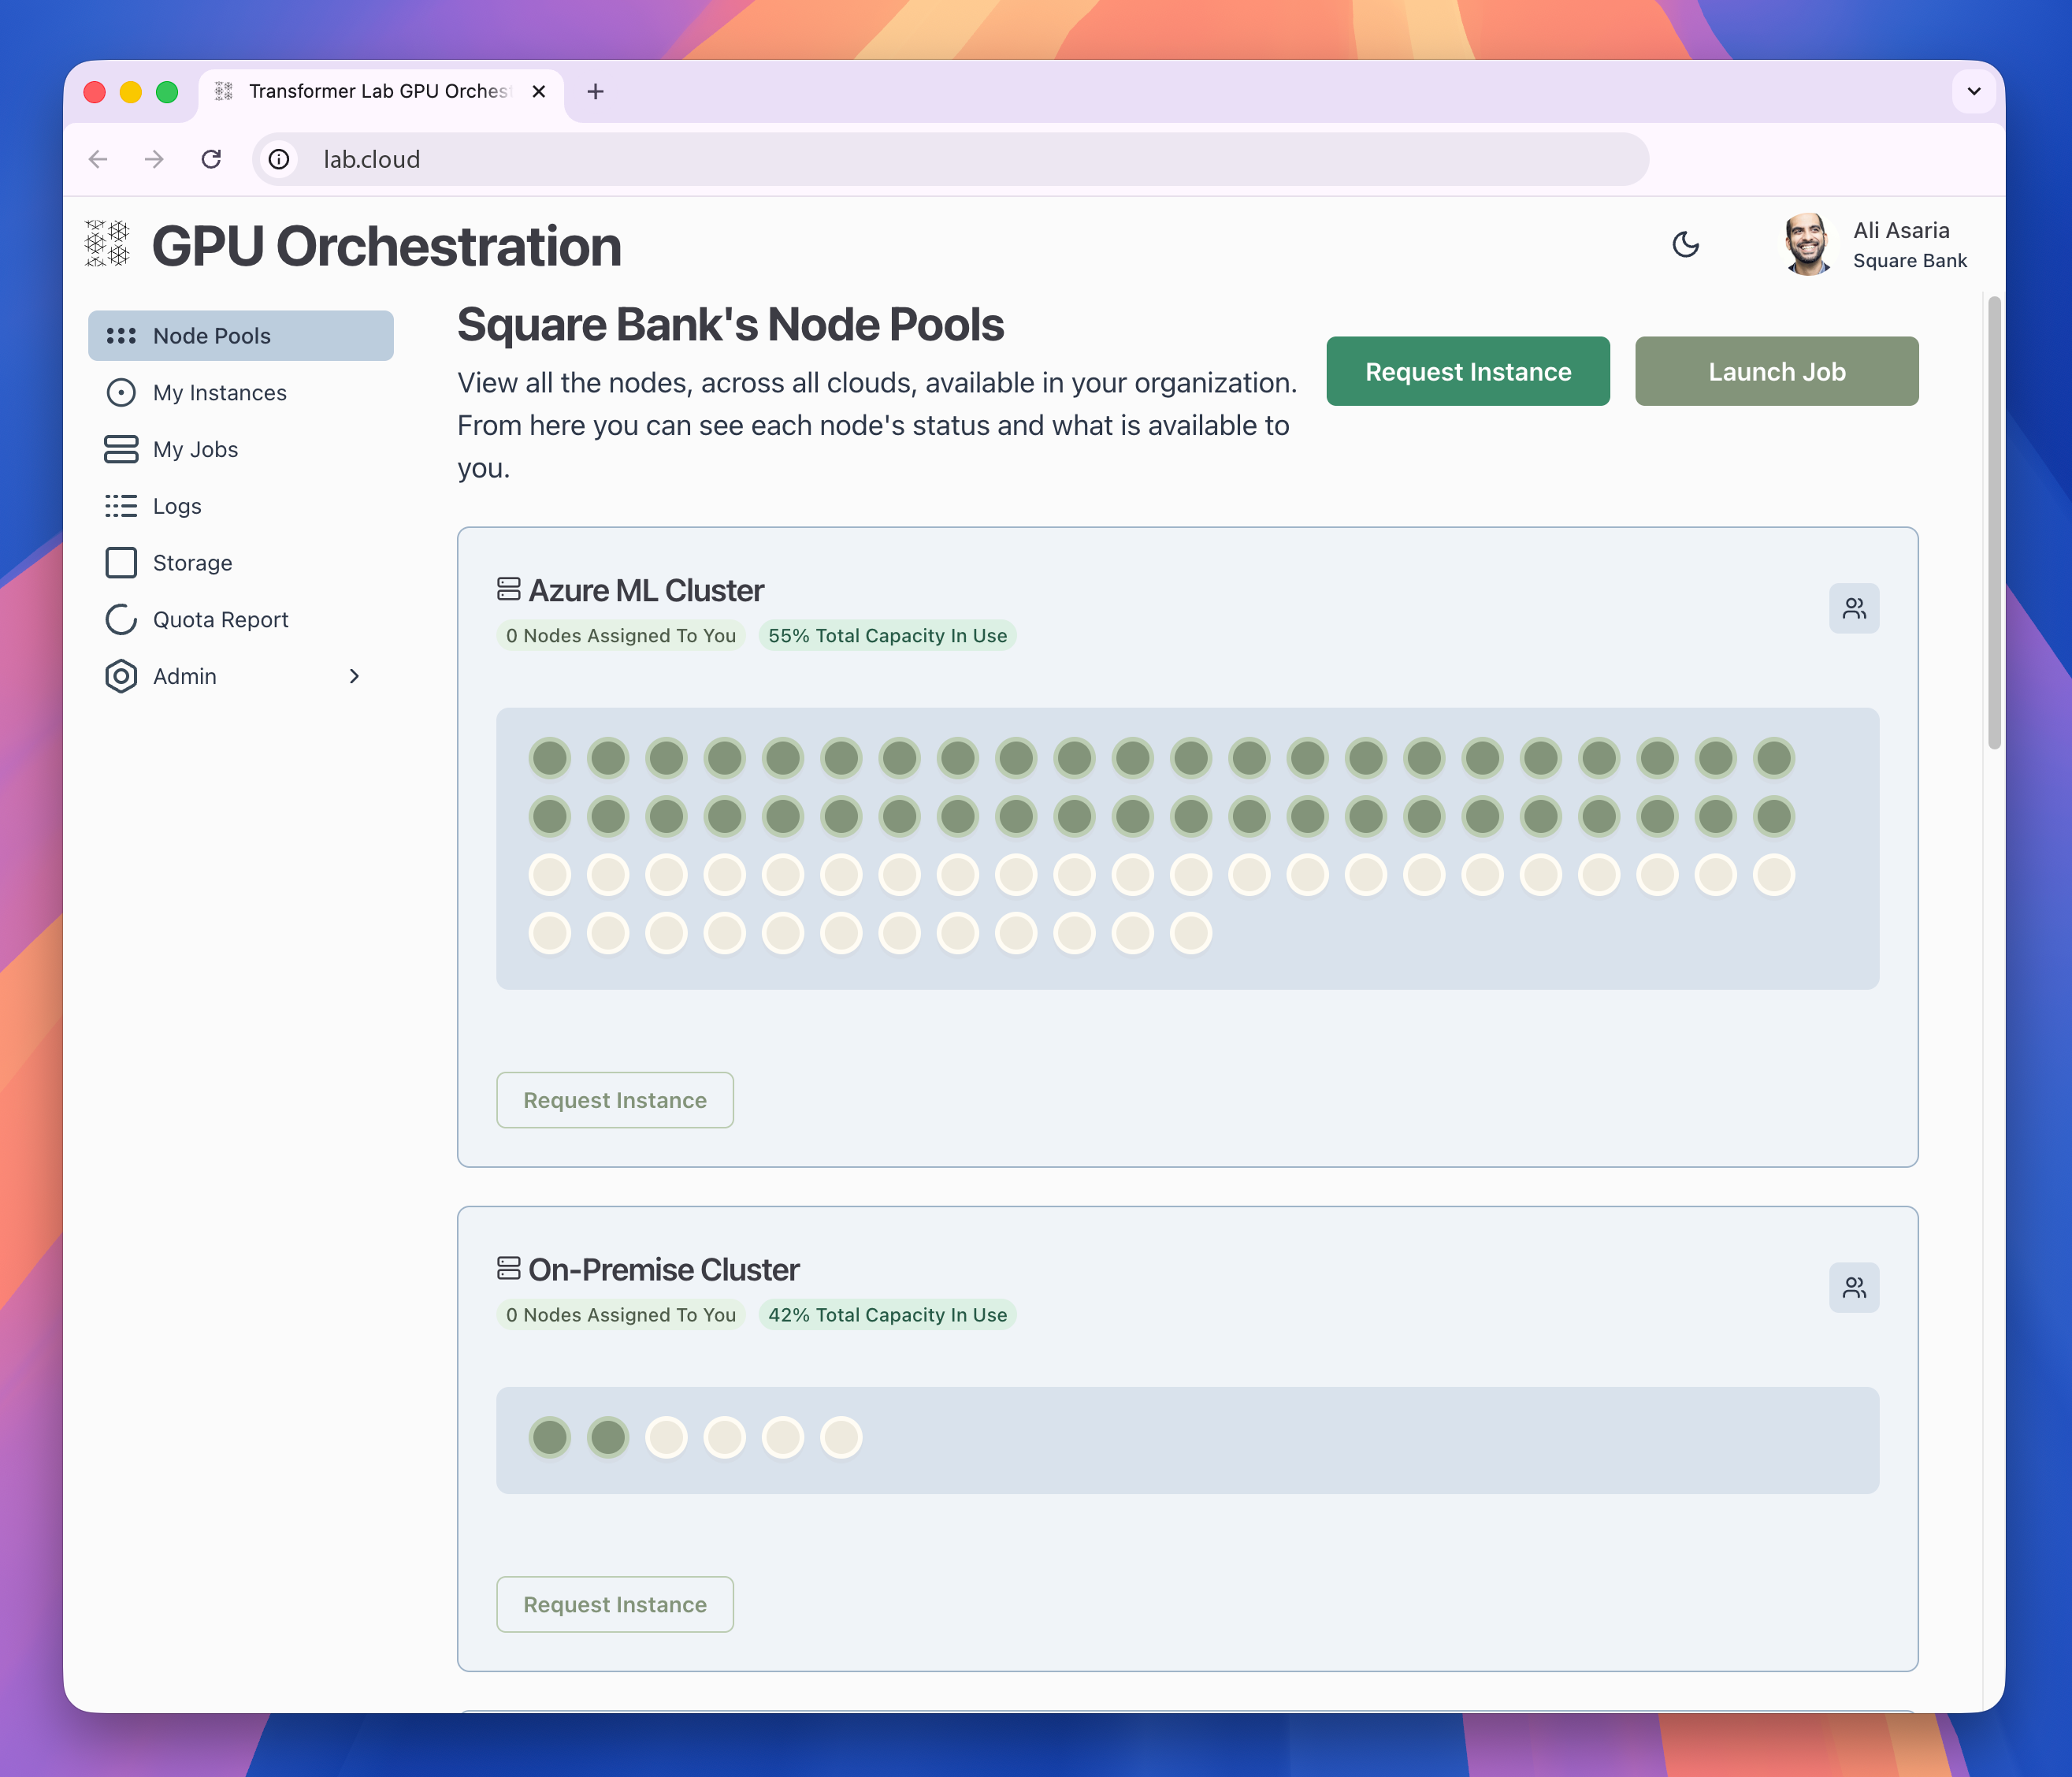
Task: View the Quota Report page
Action: pyautogui.click(x=220, y=620)
